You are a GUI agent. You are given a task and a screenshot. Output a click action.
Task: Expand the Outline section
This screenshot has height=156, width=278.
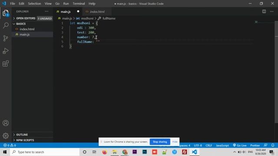33,135
